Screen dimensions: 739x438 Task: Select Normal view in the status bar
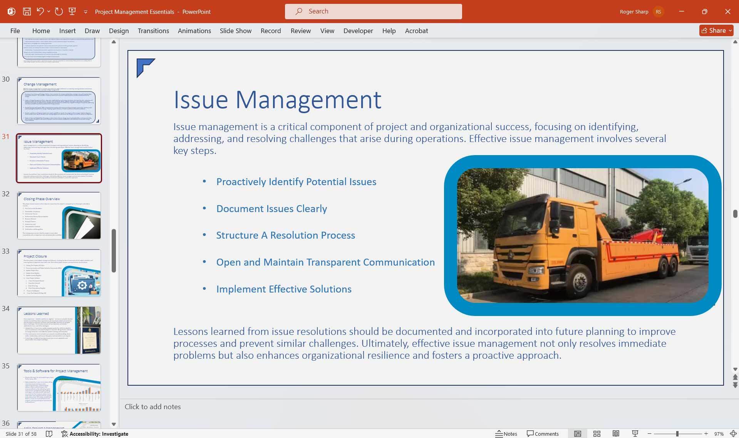point(578,433)
